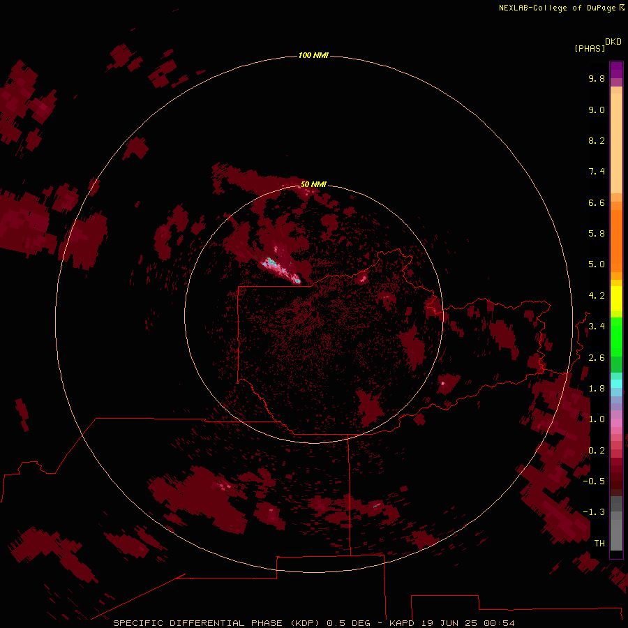Click the bright green segment of color bar
The width and height of the screenshot is (628, 628).
pyautogui.click(x=616, y=336)
